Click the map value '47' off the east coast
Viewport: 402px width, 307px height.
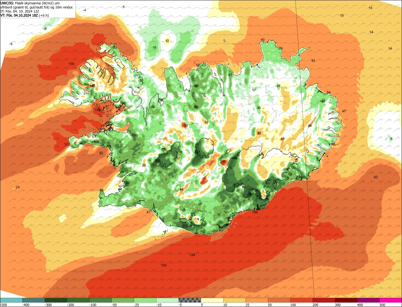coord(344,111)
